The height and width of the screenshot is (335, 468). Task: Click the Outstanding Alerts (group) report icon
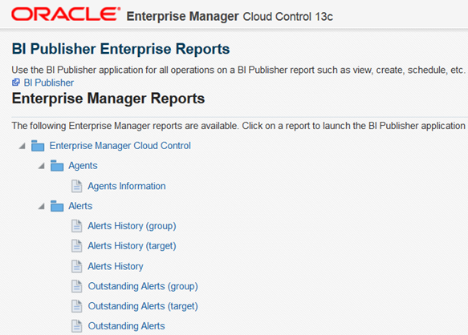[x=77, y=286]
